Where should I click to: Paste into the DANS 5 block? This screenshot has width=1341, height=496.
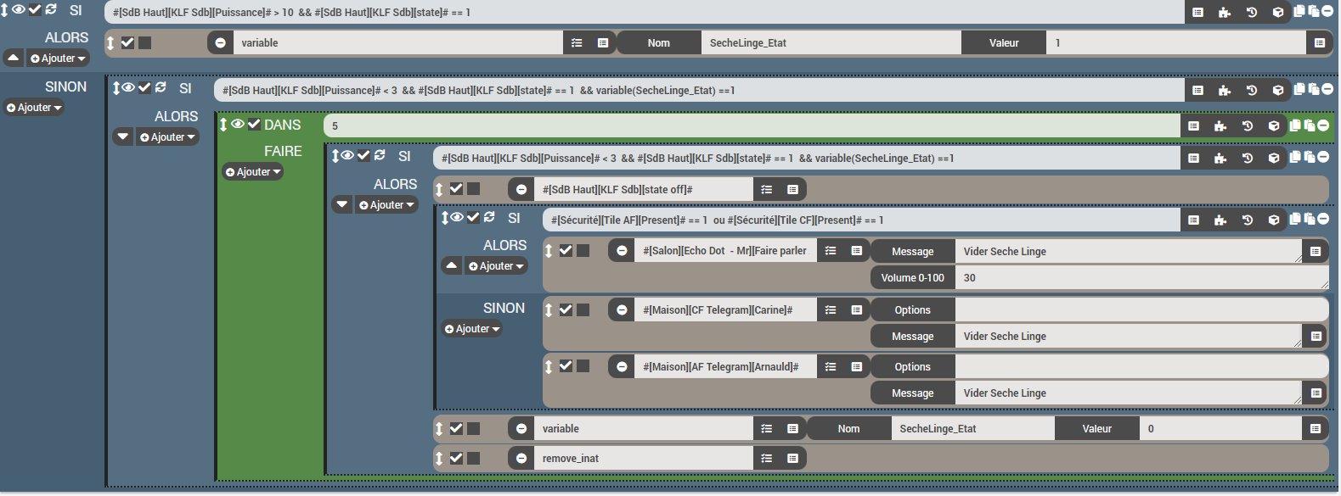pyautogui.click(x=1309, y=125)
